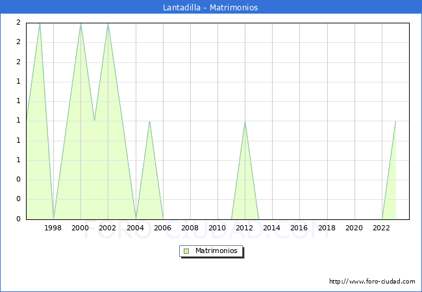Click the 2020 label on the x-axis

(354, 228)
